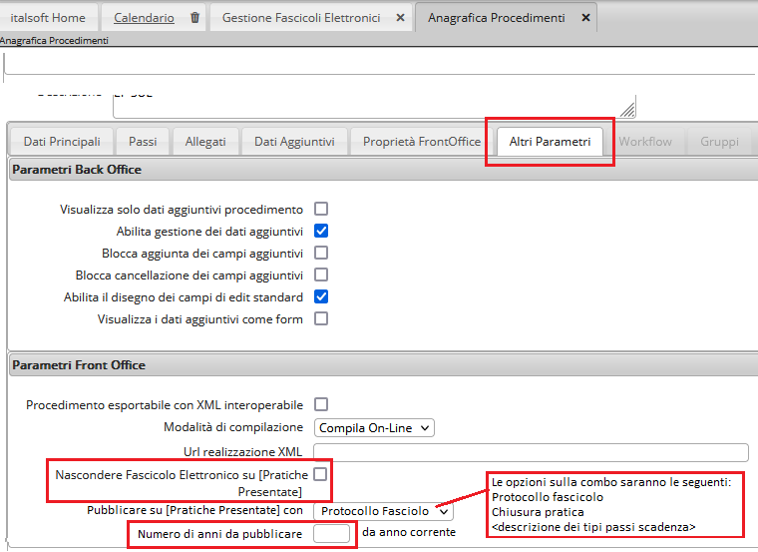The height and width of the screenshot is (552, 758).
Task: Enable Procedimento esportabile con XML interoperabile
Action: click(x=321, y=404)
